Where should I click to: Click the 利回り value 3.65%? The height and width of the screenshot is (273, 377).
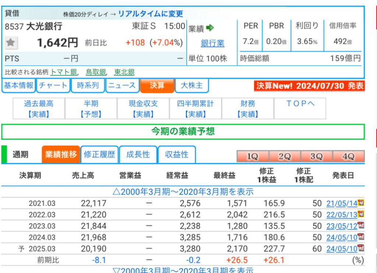click(x=307, y=41)
